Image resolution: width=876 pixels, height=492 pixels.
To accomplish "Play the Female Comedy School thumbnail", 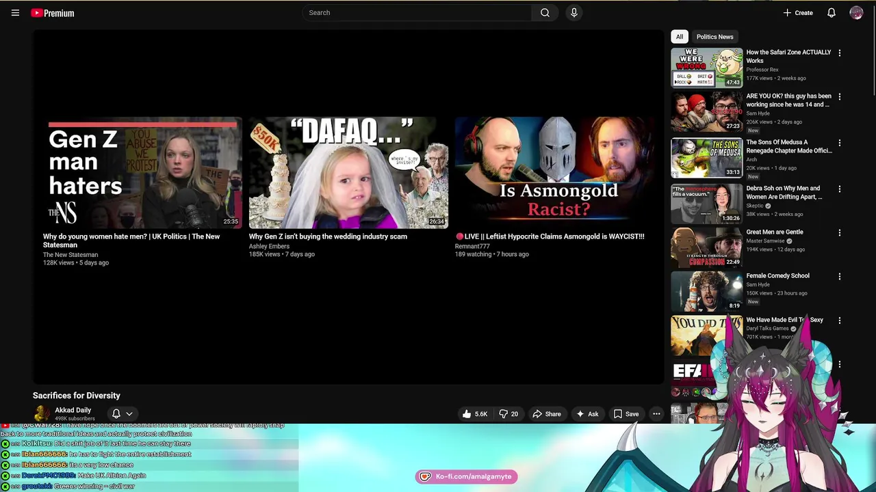I will point(706,291).
